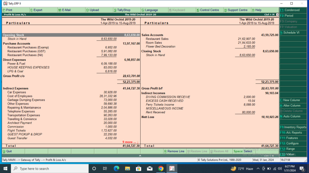Click Remove Line button

(x=175, y=151)
